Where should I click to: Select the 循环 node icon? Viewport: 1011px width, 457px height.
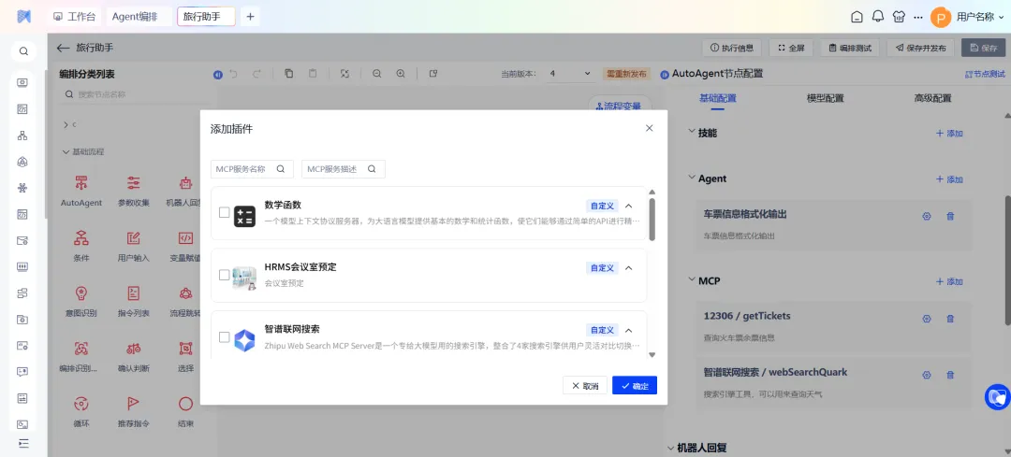point(81,405)
